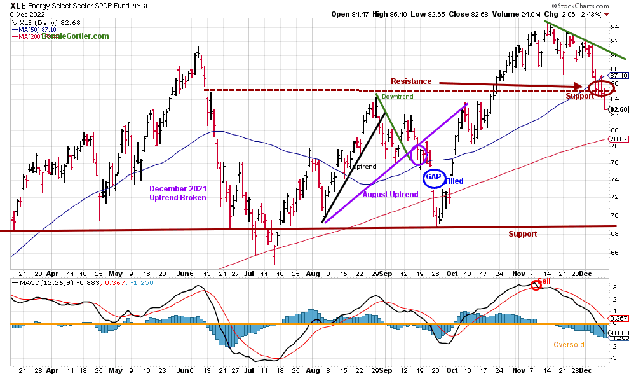This screenshot has height=376, width=629.
Task: Click the XLE (Daily) 82.68 legend entry
Action: click(46, 22)
